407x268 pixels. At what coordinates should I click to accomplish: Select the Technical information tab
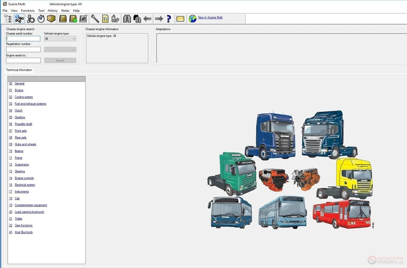pos(19,70)
